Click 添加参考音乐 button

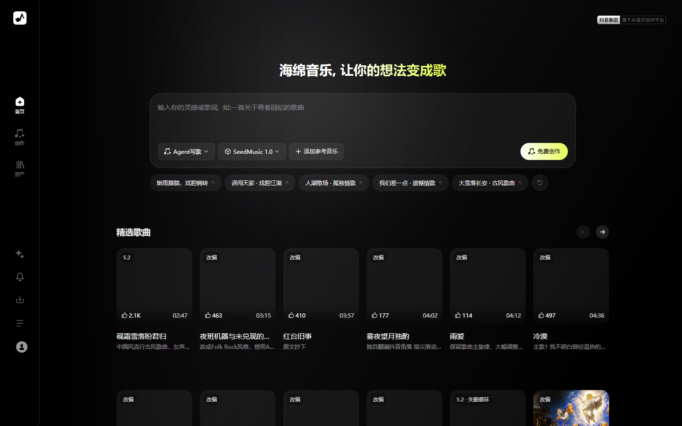[316, 151]
